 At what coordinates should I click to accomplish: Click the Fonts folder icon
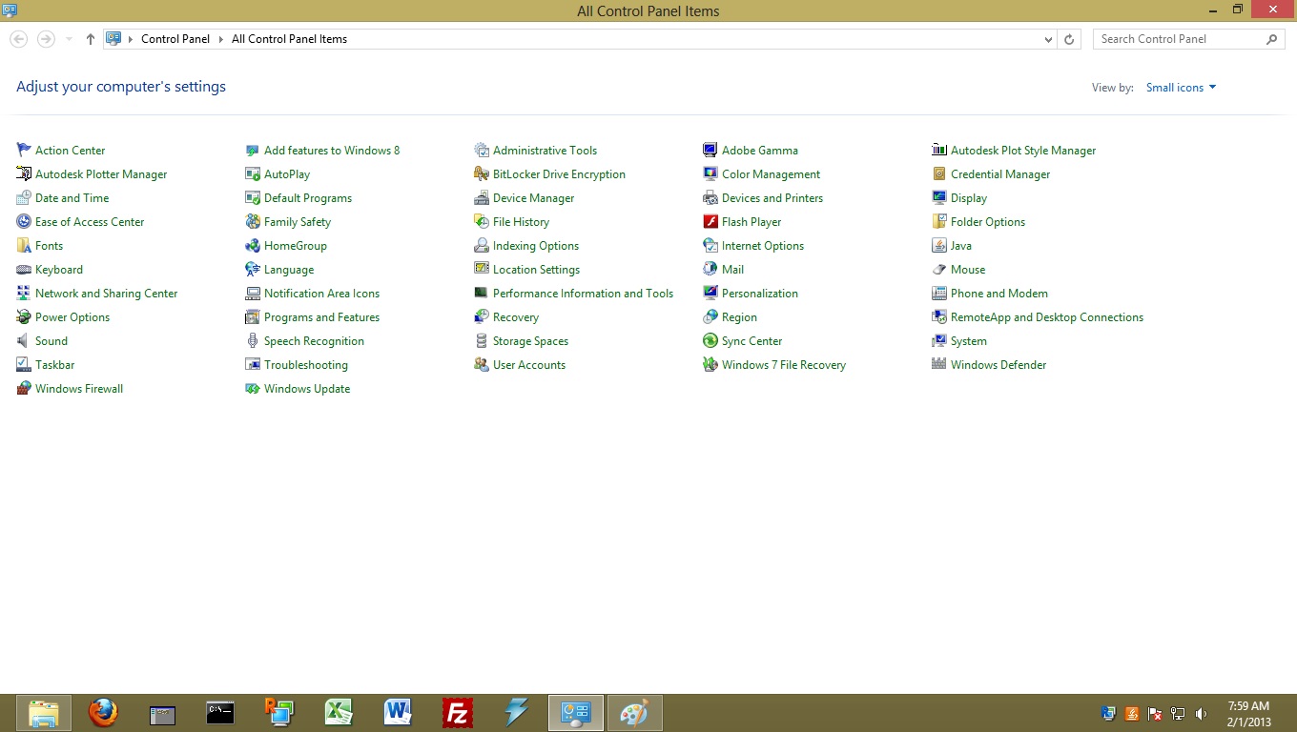tap(24, 246)
